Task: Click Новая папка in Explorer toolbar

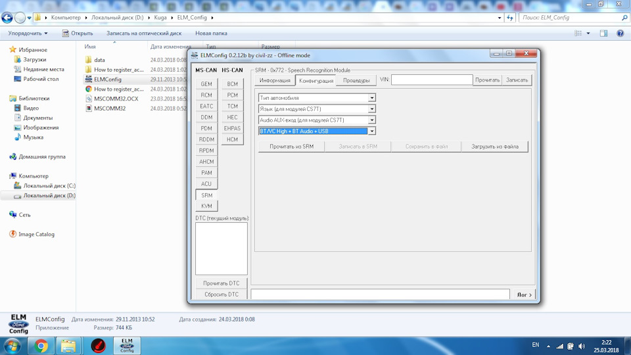Action: 211,33
